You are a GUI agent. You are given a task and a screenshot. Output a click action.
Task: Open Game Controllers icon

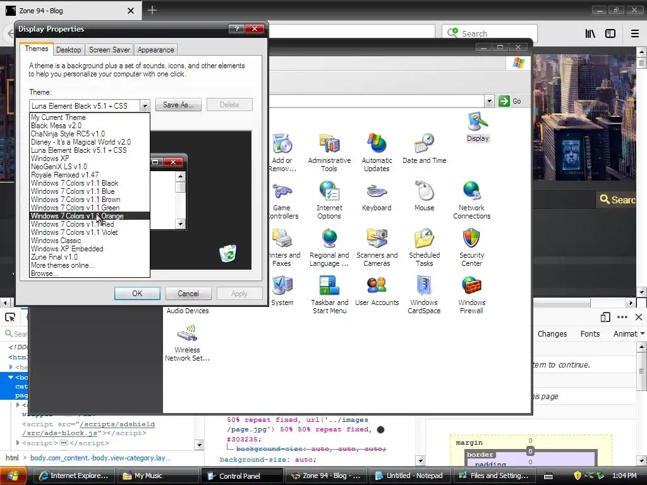click(282, 200)
